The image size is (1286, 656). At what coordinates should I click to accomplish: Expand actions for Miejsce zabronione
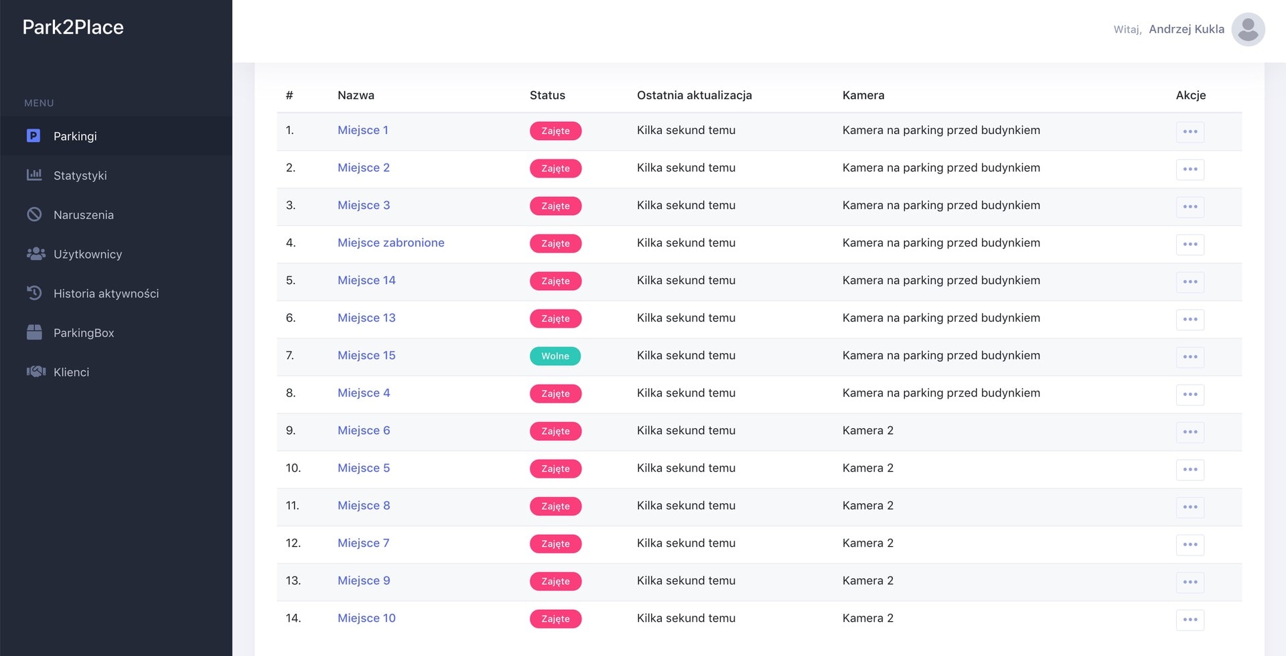point(1190,244)
